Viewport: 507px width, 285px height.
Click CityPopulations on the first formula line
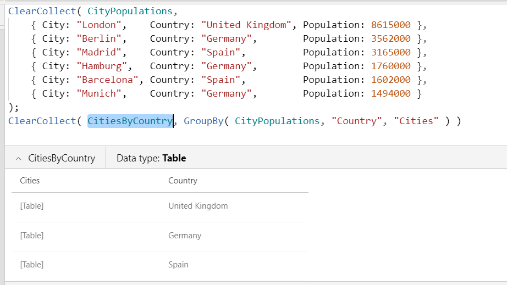130,11
